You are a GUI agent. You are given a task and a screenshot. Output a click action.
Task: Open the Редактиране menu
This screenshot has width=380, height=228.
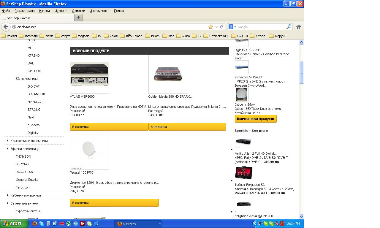[x=25, y=11]
